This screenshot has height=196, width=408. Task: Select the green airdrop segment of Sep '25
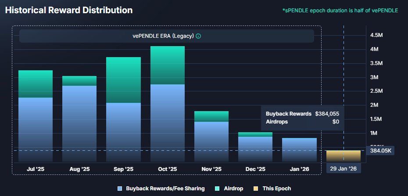124,80
